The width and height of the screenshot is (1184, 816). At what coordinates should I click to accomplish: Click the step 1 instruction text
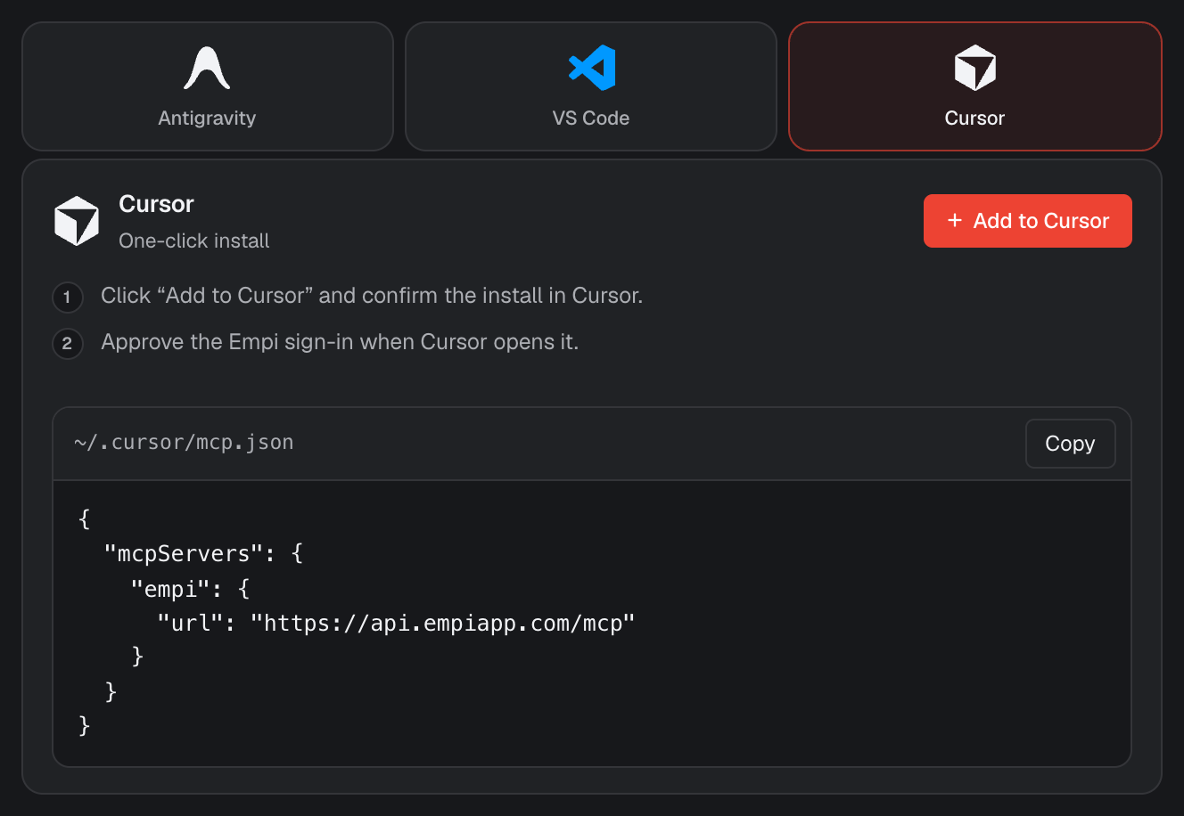(372, 296)
